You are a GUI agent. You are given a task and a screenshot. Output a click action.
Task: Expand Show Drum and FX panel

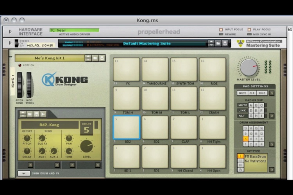(24, 173)
